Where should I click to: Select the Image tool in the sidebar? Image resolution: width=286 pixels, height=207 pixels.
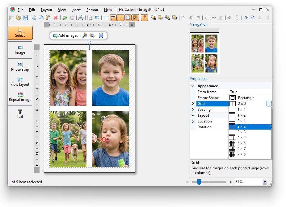[20, 50]
